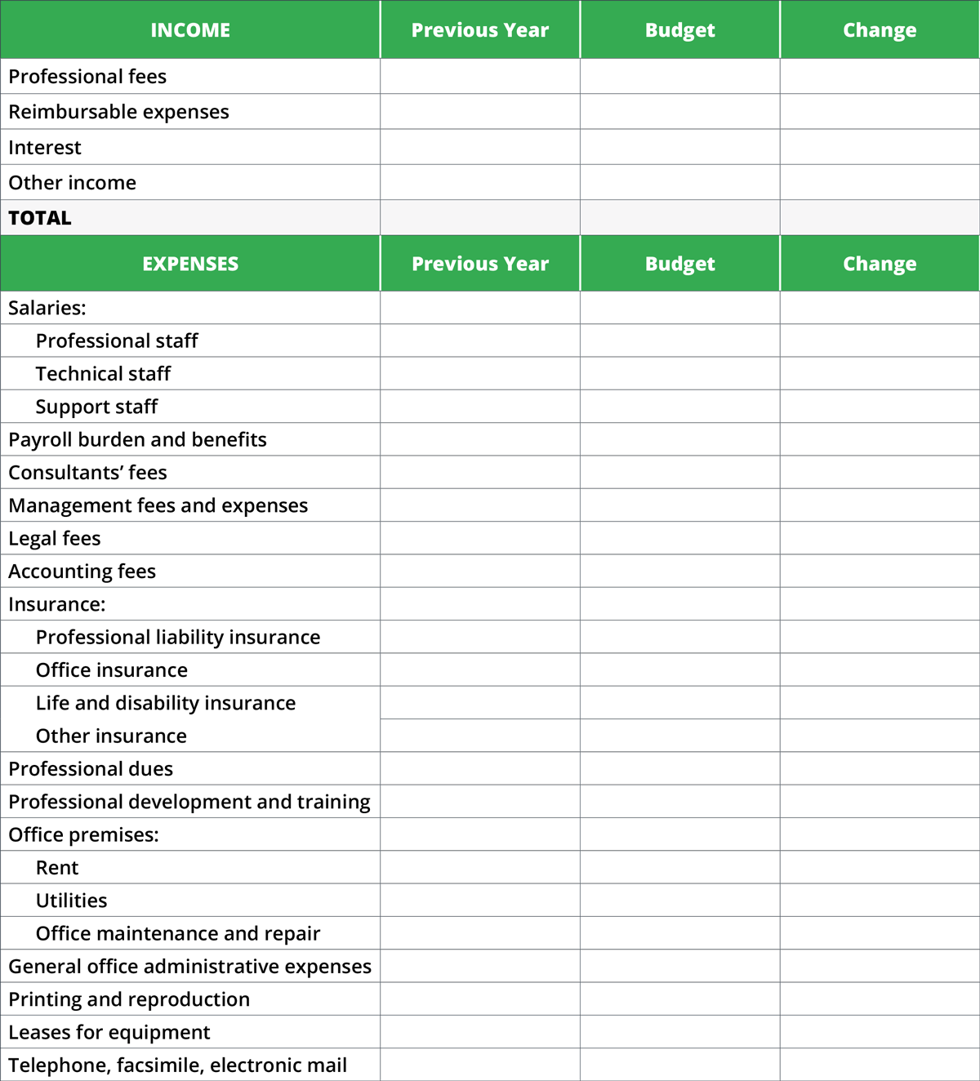This screenshot has width=980, height=1081.
Task: Click the Change header in the EXPENSES section
Action: point(880,264)
